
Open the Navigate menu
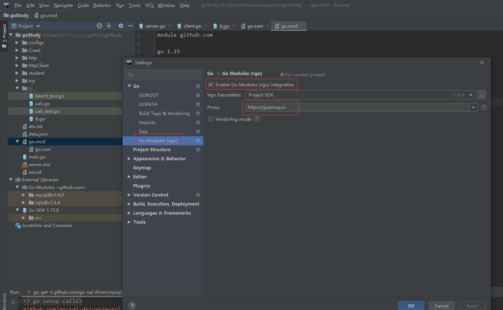click(x=64, y=5)
